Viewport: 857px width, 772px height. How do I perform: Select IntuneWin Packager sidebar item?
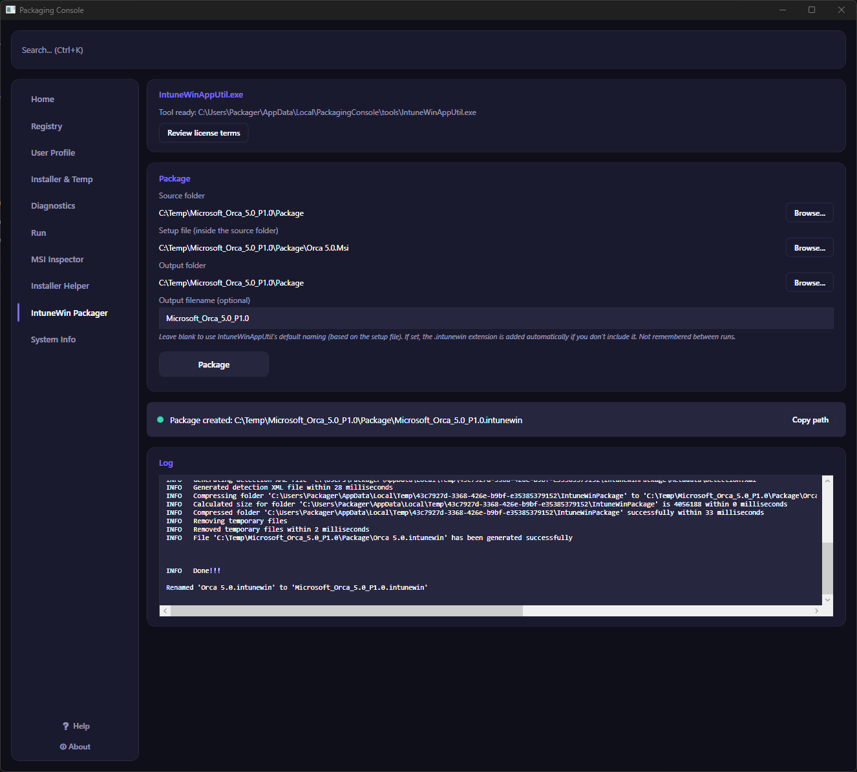69,313
